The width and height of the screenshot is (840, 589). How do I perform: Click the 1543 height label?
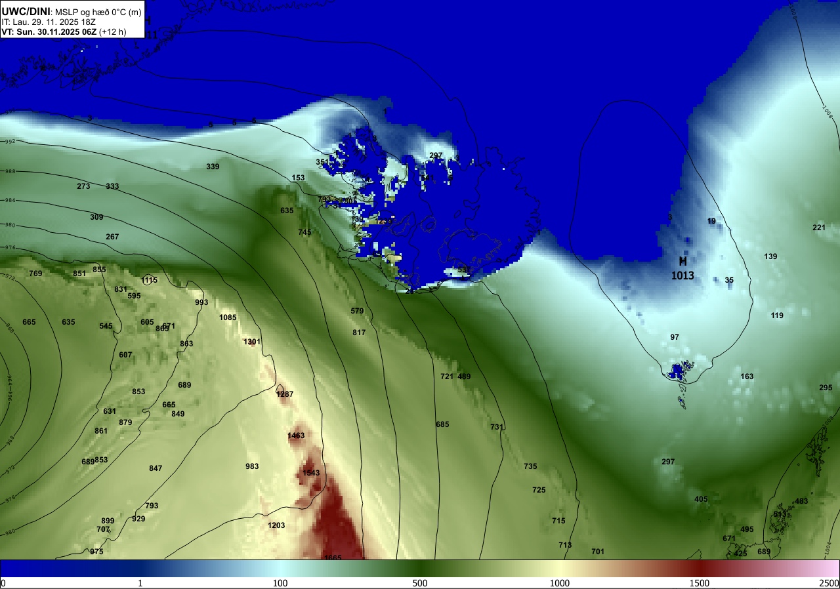(311, 473)
